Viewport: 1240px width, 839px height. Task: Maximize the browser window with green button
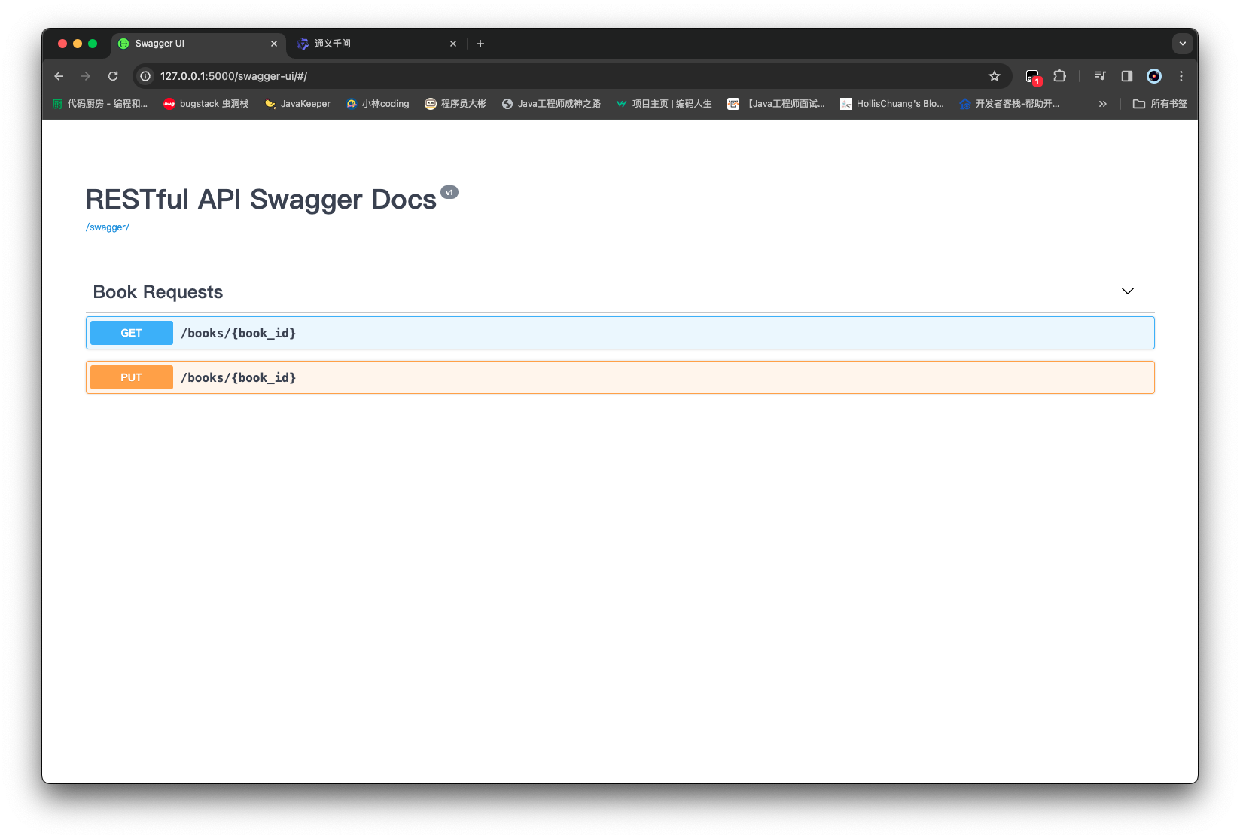coord(93,44)
